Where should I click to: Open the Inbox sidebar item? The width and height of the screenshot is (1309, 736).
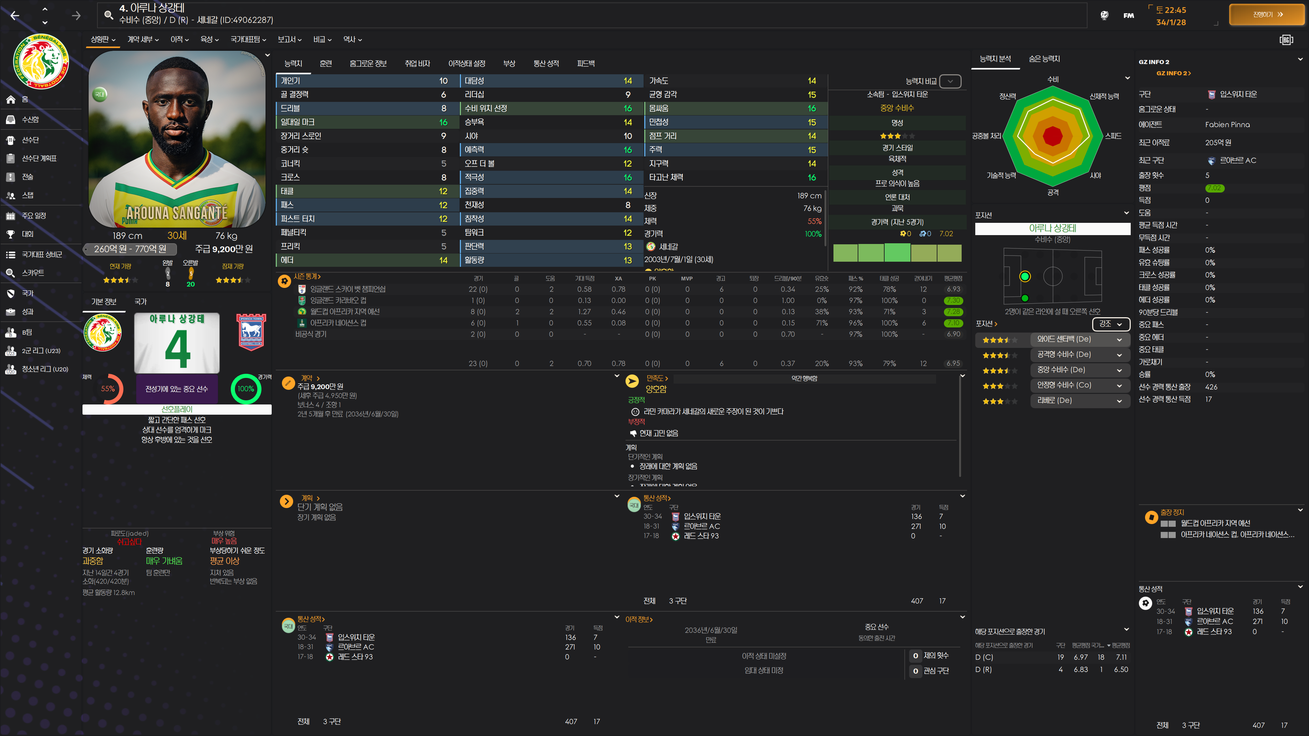click(x=29, y=119)
